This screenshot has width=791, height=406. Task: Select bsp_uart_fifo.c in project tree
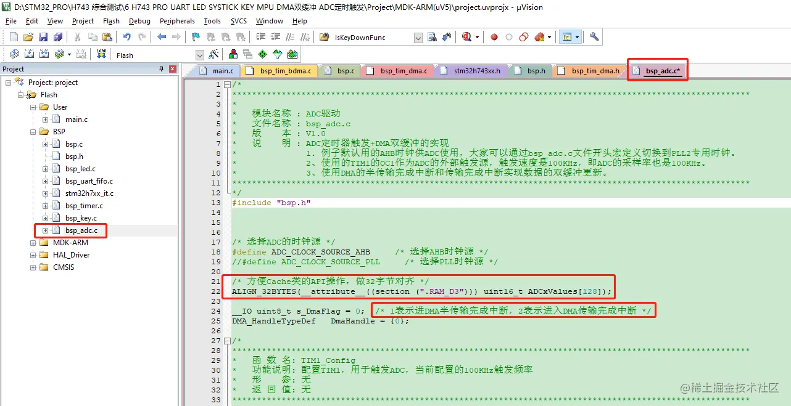[x=89, y=181]
